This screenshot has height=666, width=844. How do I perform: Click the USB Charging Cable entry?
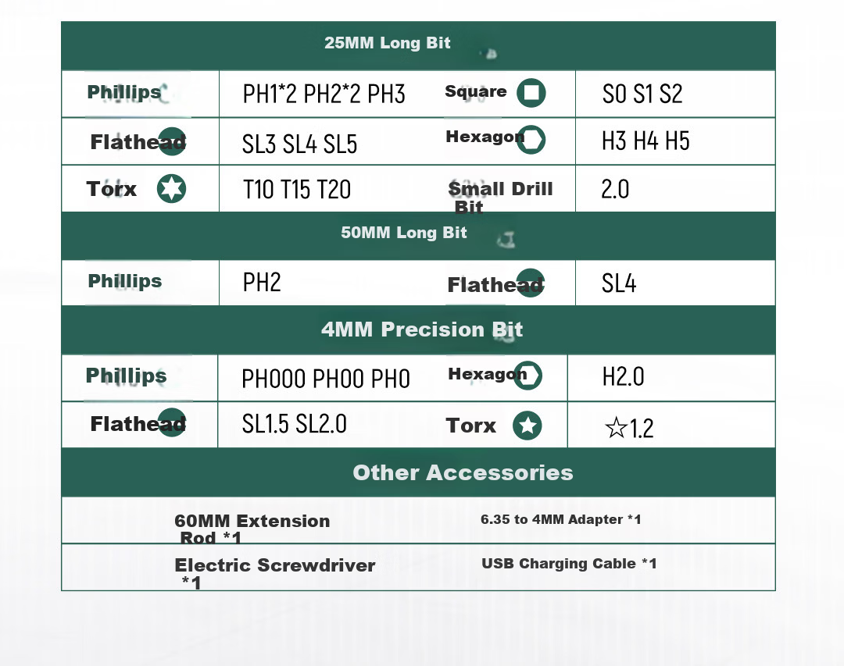click(569, 563)
